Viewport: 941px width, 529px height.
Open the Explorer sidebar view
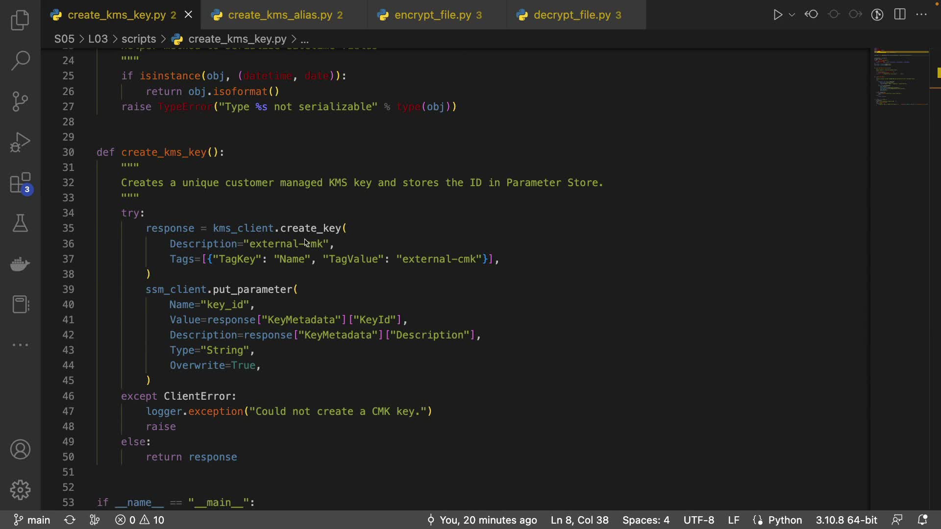[x=20, y=21]
